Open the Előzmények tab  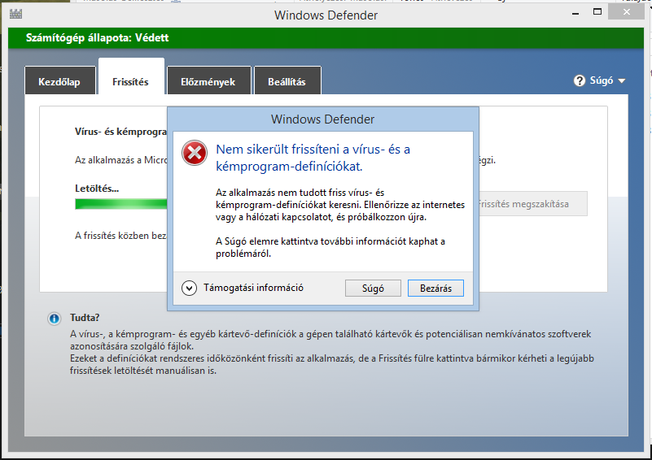[208, 80]
